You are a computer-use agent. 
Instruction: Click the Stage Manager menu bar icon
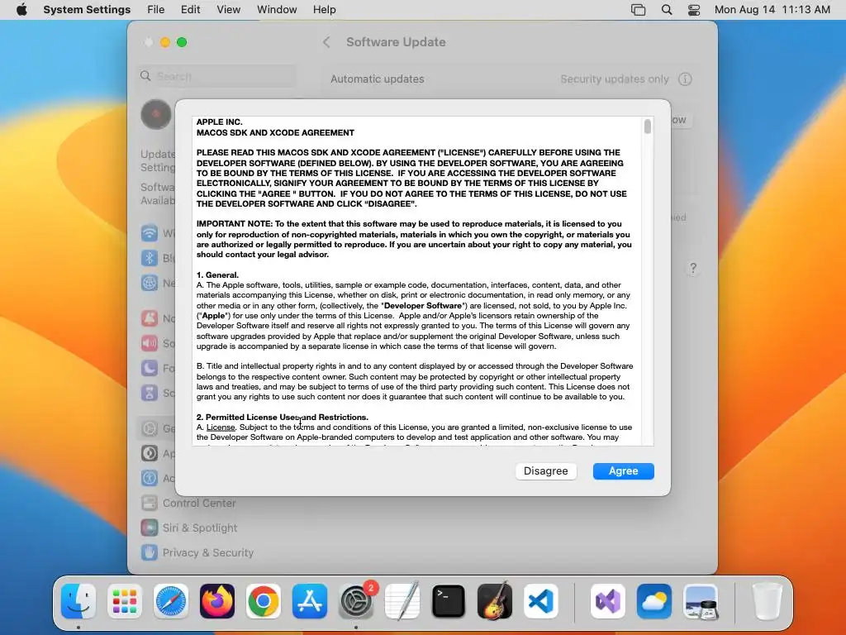coord(639,10)
